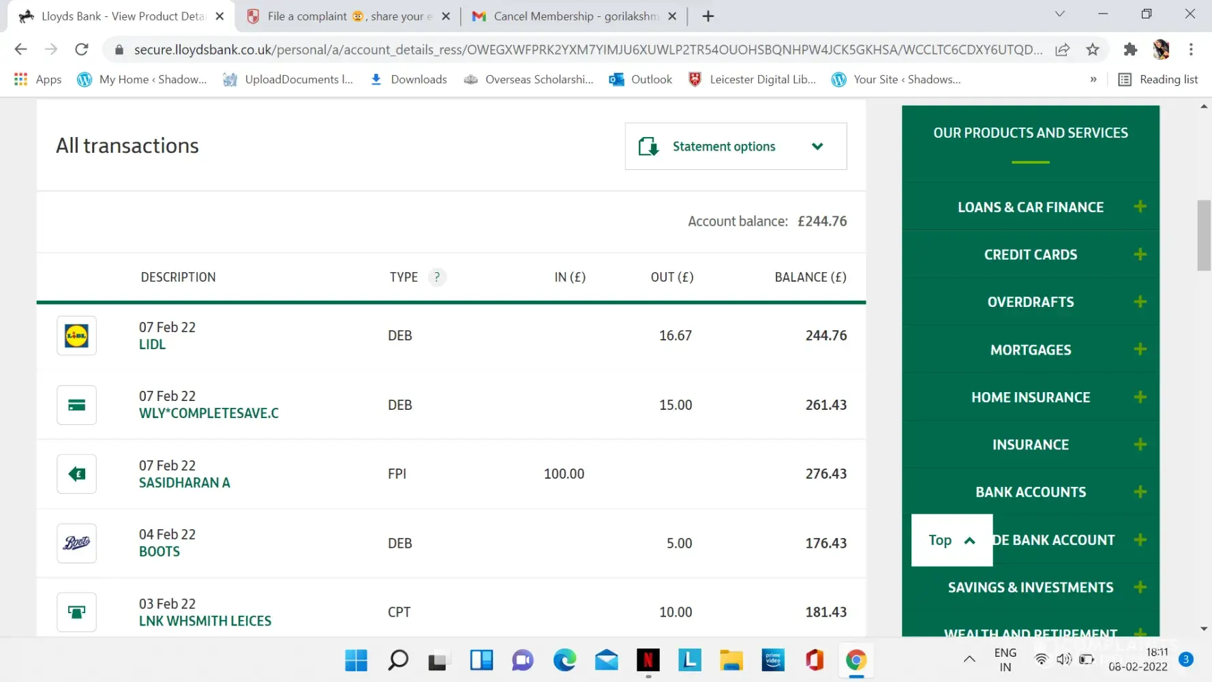Open the SASIDHARAN A transaction link

pyautogui.click(x=184, y=483)
